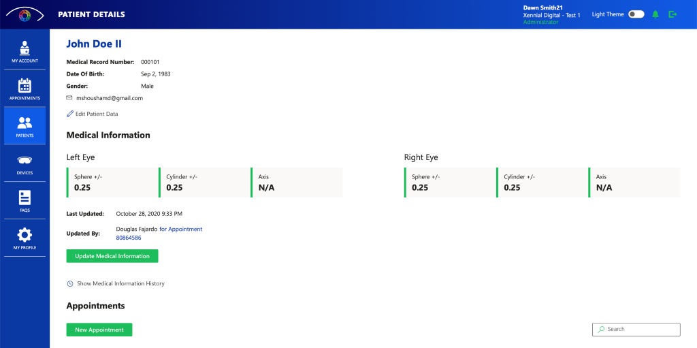Open appointment number 80864586 link
697x348 pixels.
[129, 238]
